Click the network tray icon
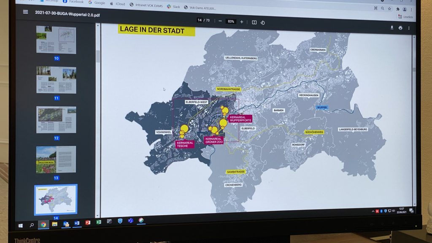 coord(389,211)
